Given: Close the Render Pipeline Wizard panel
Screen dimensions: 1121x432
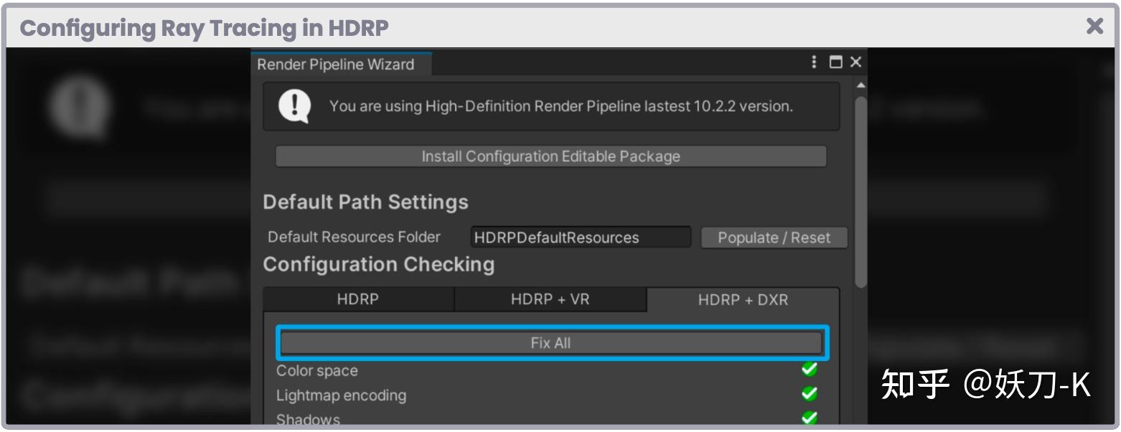Looking at the screenshot, I should (854, 62).
